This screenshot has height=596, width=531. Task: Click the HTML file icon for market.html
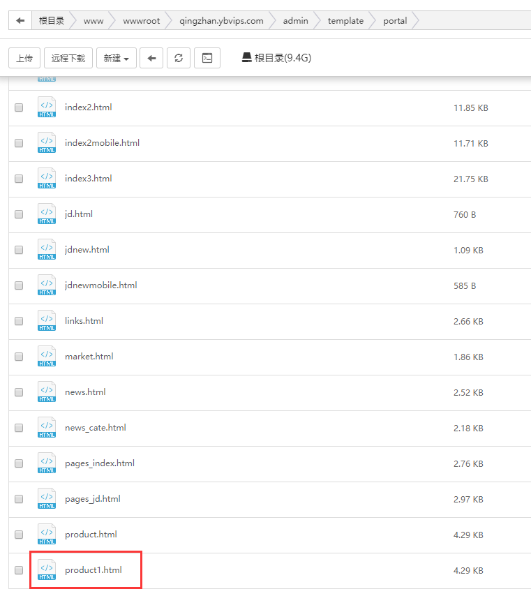[x=47, y=357]
